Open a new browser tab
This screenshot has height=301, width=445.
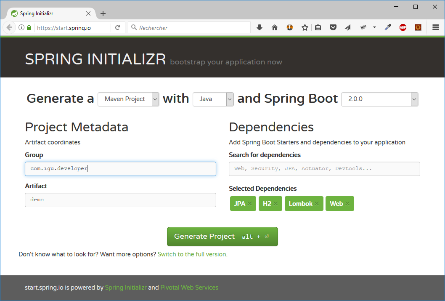pyautogui.click(x=103, y=13)
